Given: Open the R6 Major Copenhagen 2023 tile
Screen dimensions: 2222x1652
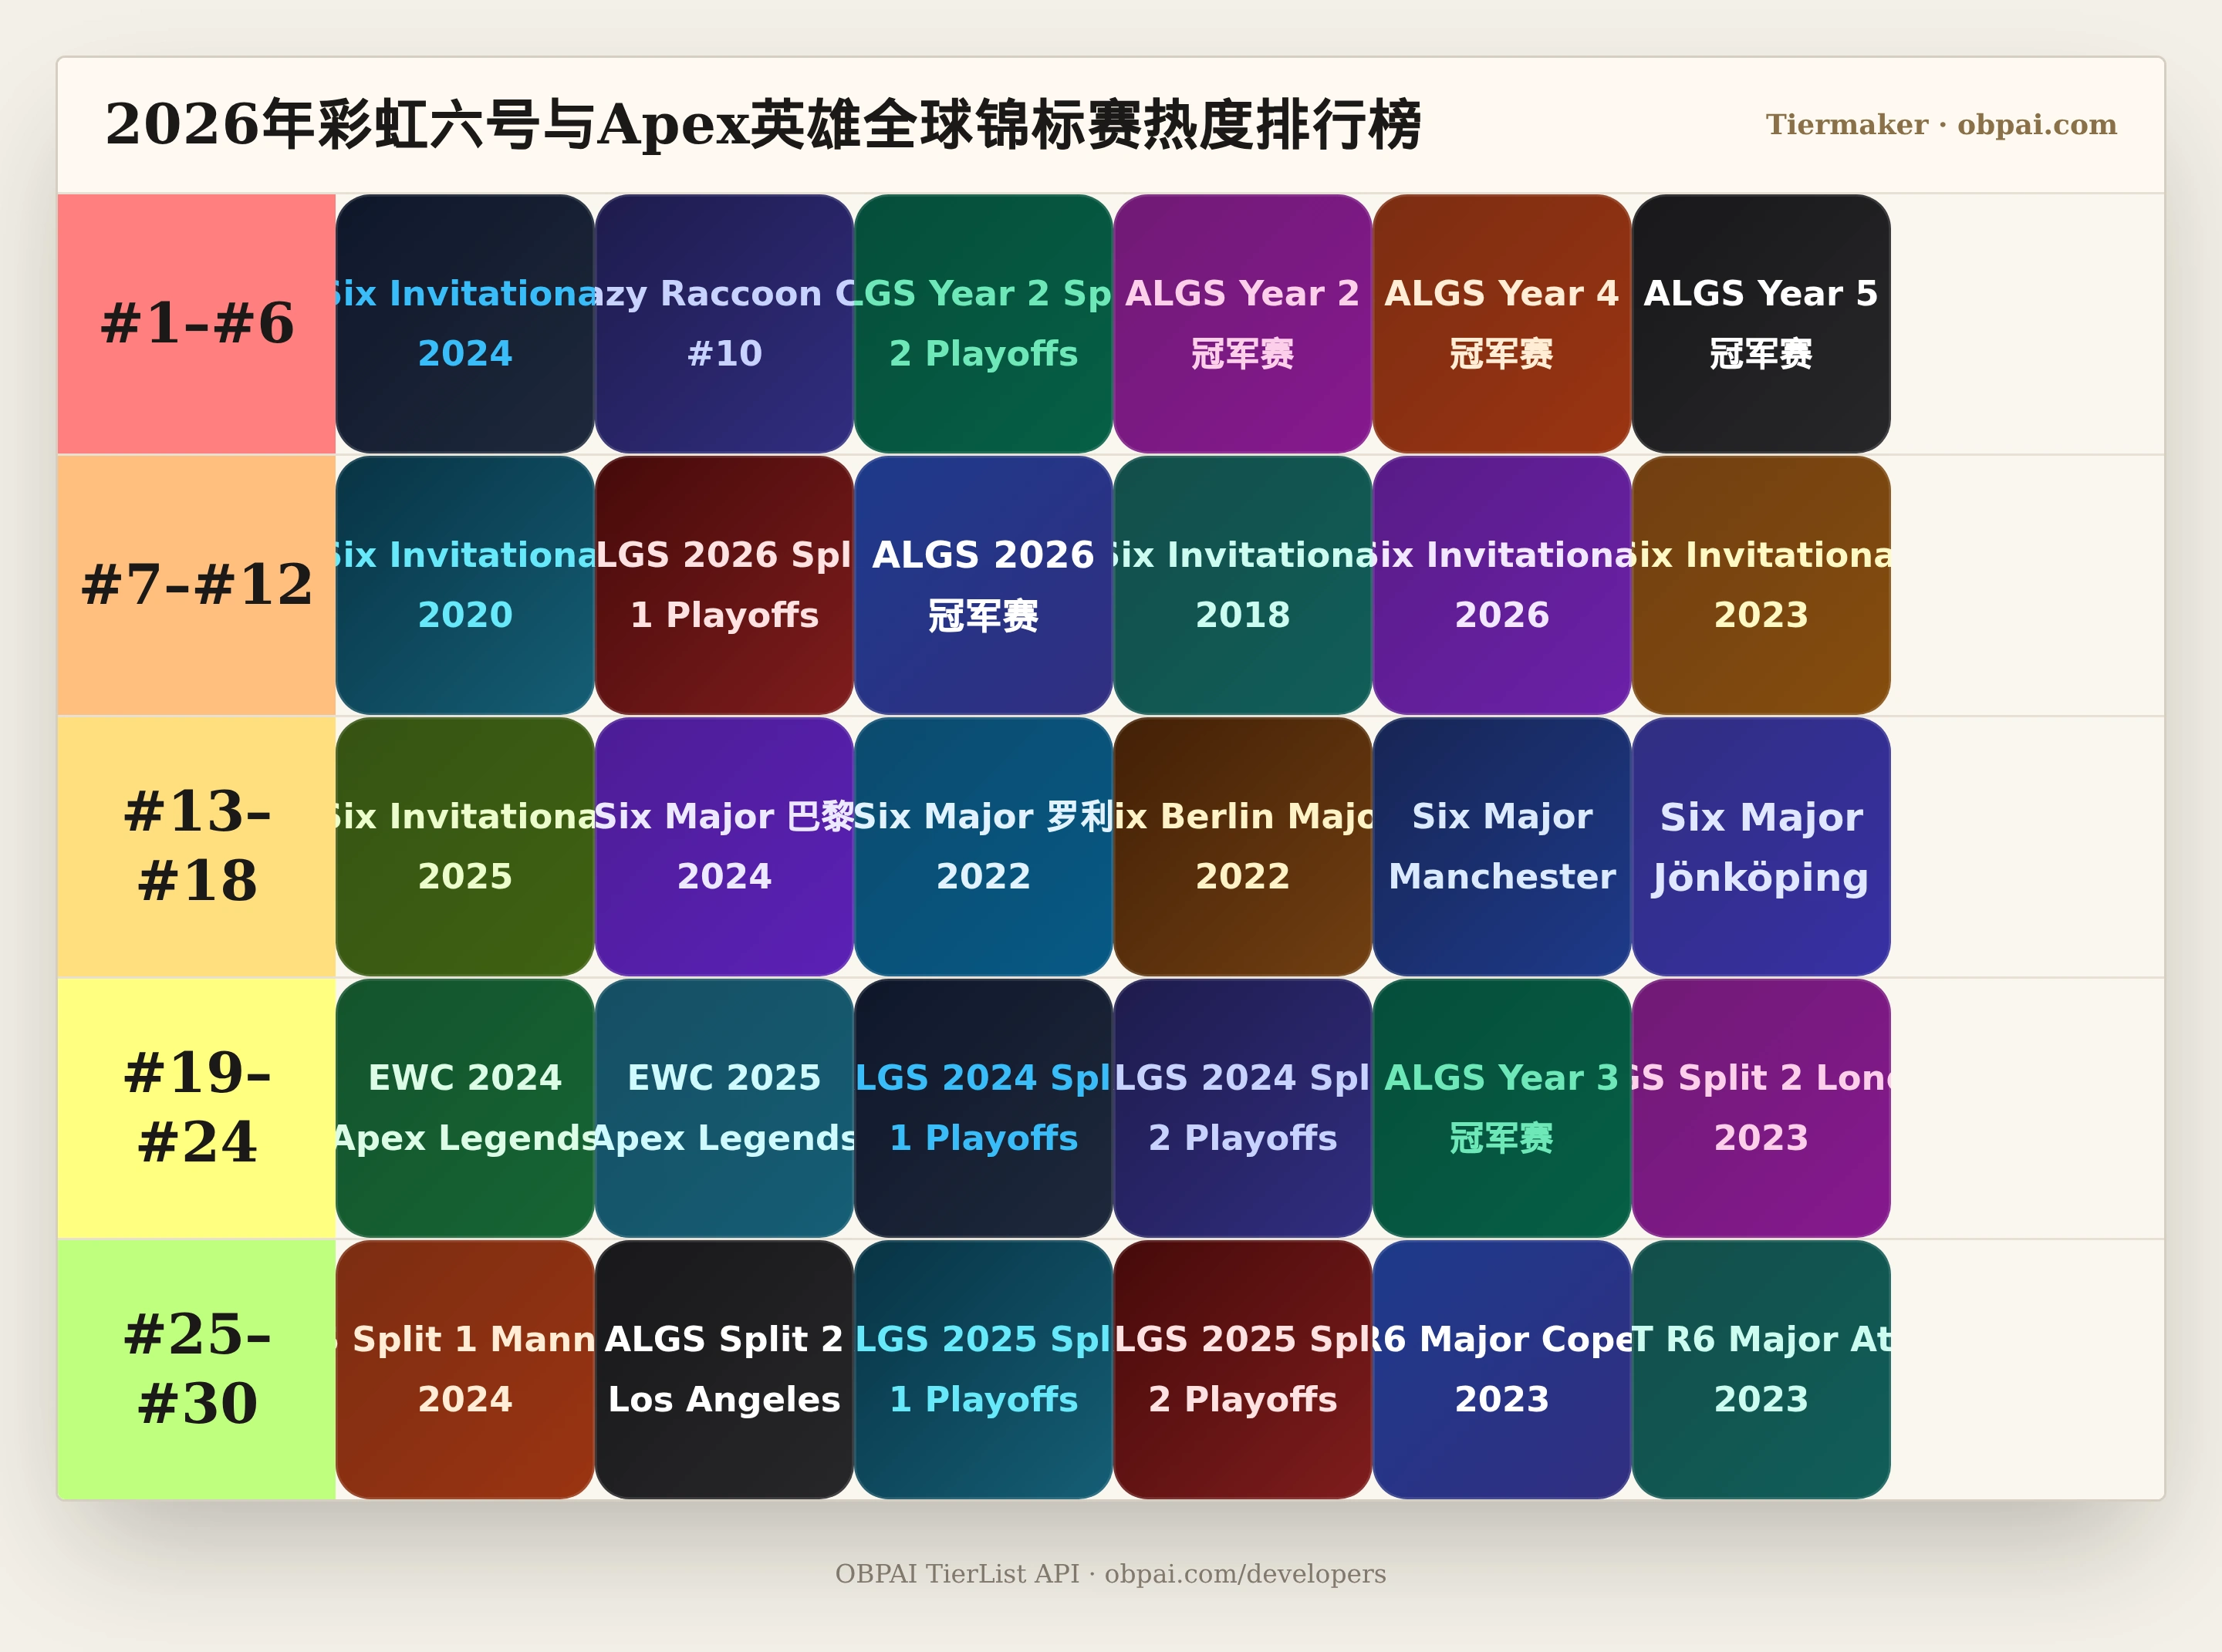Looking at the screenshot, I should point(1501,1370).
